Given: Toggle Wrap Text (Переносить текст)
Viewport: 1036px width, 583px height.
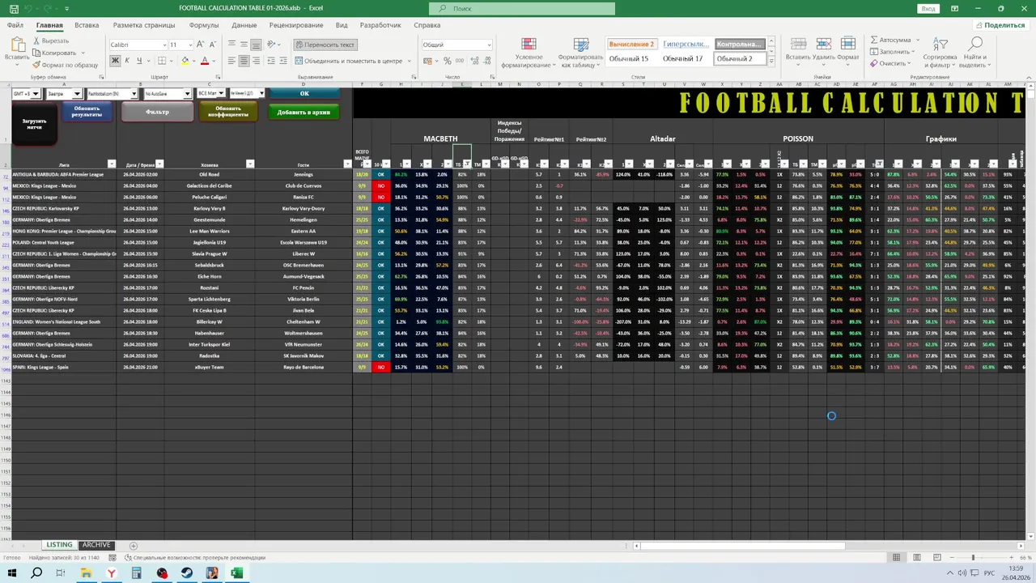Looking at the screenshot, I should 325,45.
